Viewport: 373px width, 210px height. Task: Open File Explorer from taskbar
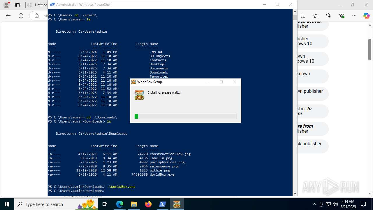(134, 204)
